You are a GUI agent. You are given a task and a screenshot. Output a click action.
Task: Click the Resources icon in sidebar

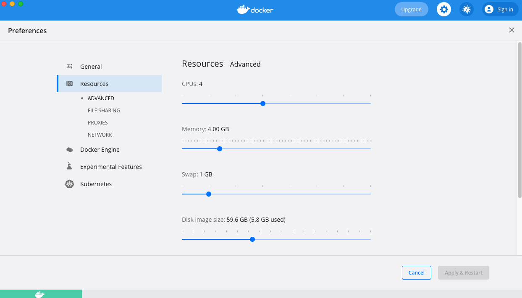(70, 83)
